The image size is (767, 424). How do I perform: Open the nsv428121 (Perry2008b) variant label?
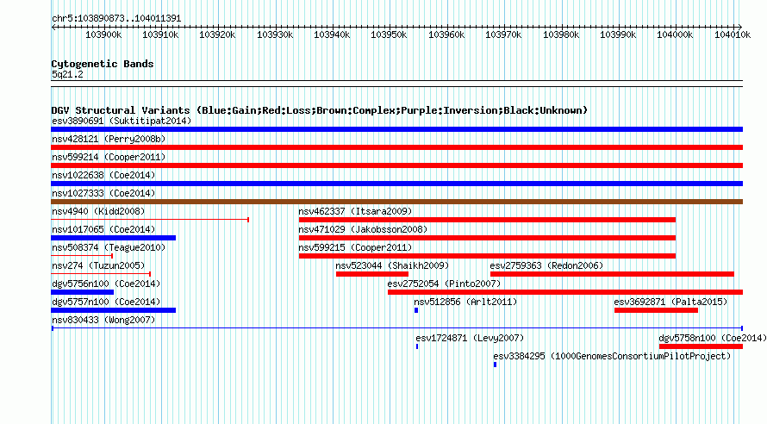pos(109,139)
